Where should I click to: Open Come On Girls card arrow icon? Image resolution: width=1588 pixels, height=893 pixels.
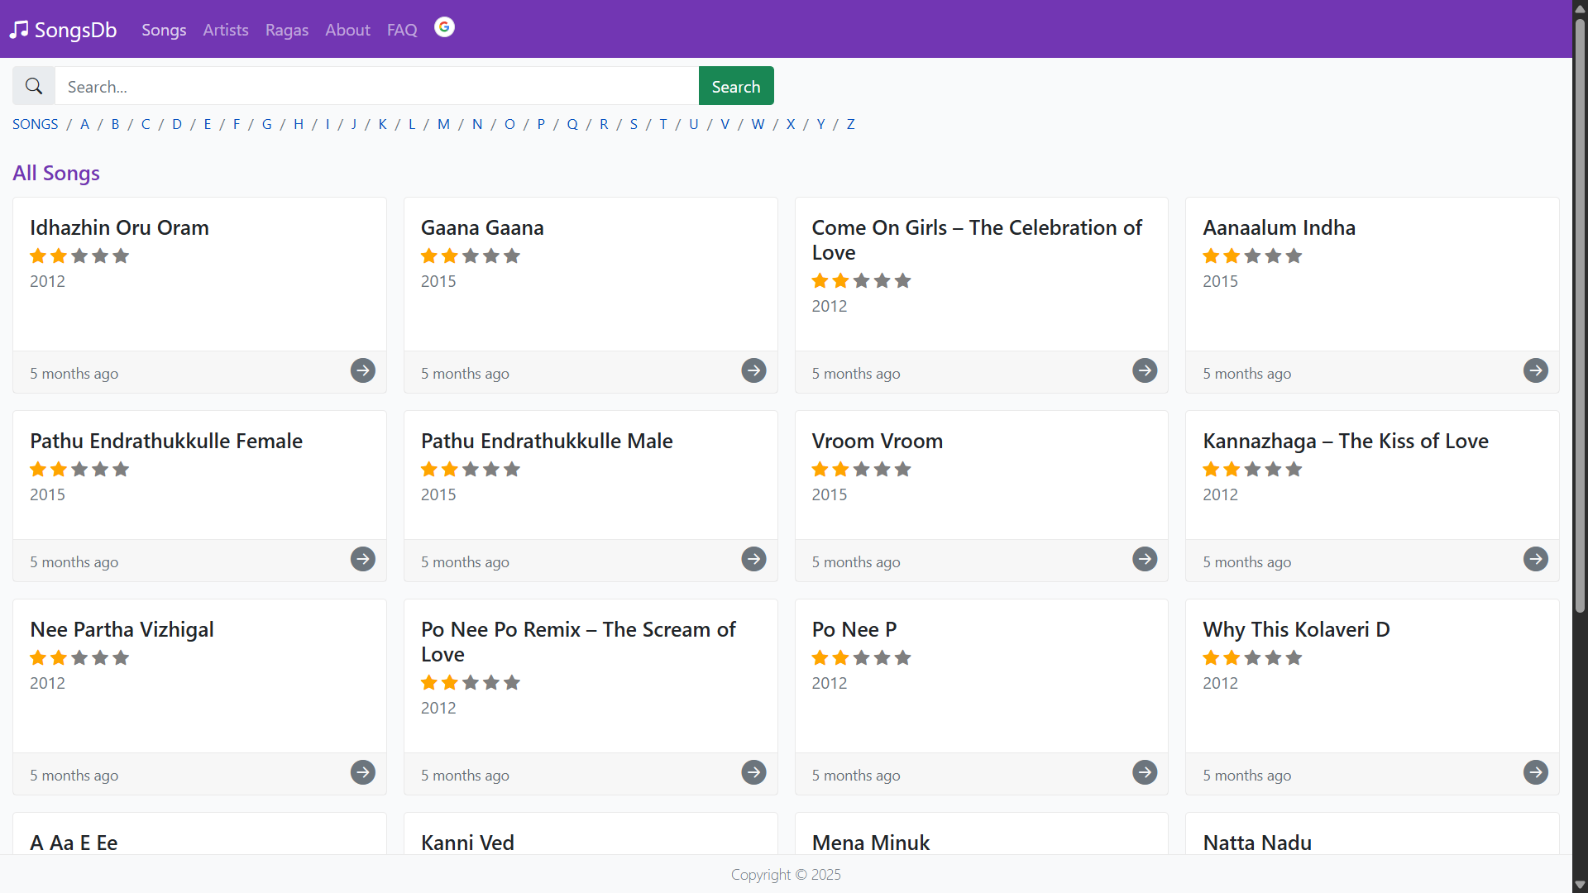(x=1145, y=370)
